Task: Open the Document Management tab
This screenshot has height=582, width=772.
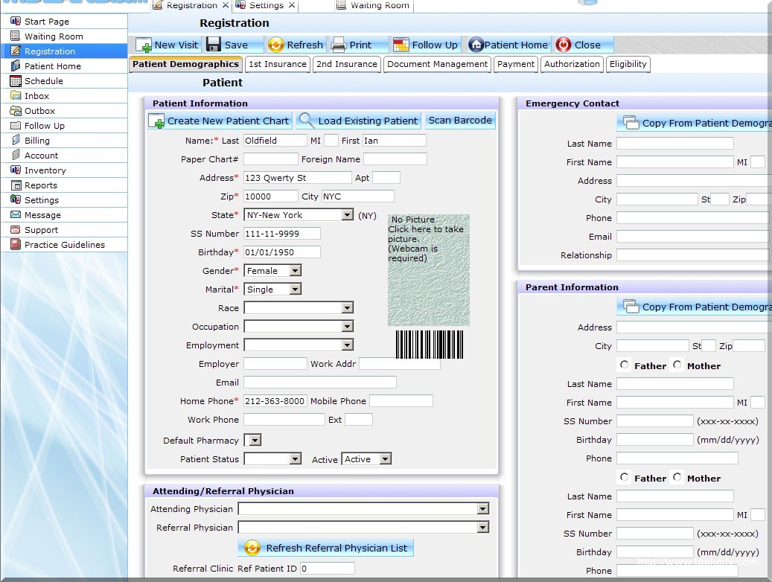Action: click(x=437, y=64)
